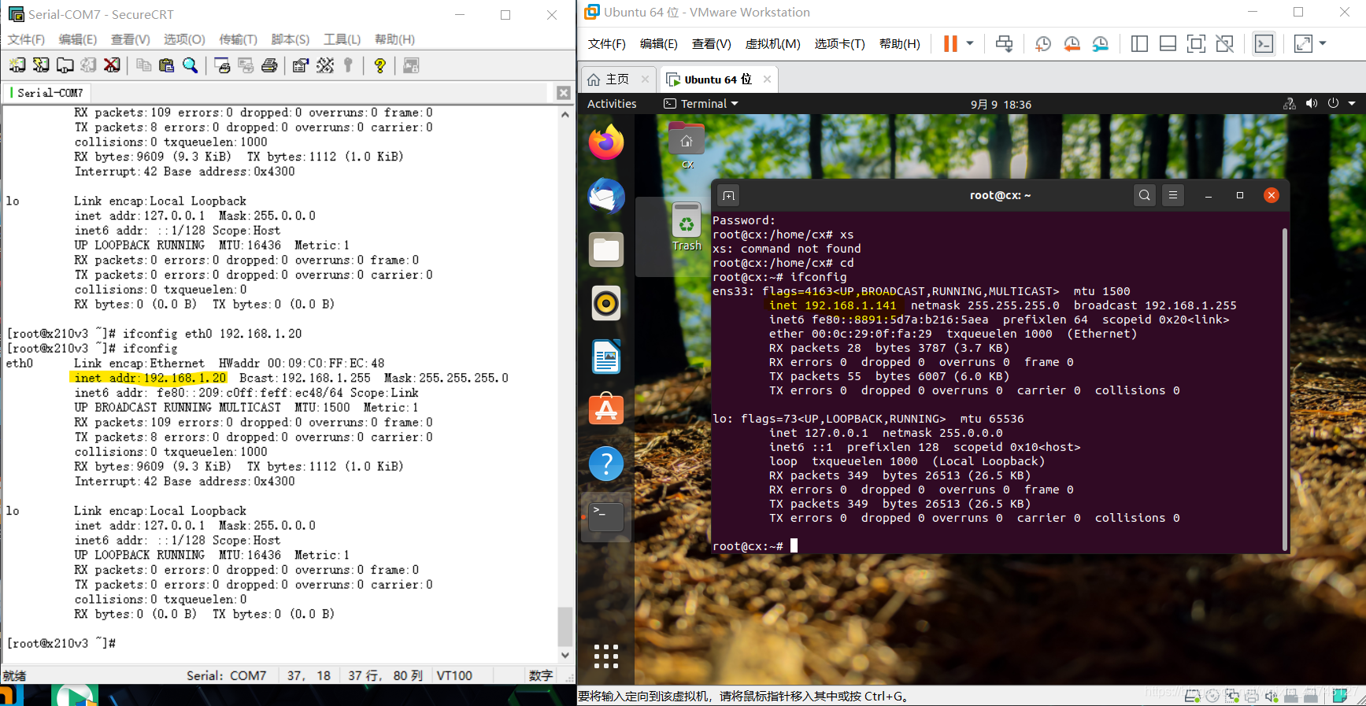Revert the VM to its snapshot
Screen dimensions: 1366x706
[x=1072, y=44]
